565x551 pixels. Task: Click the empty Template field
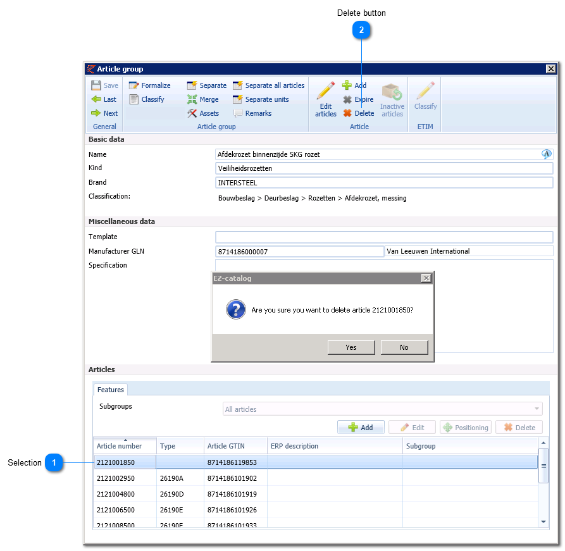click(x=384, y=237)
